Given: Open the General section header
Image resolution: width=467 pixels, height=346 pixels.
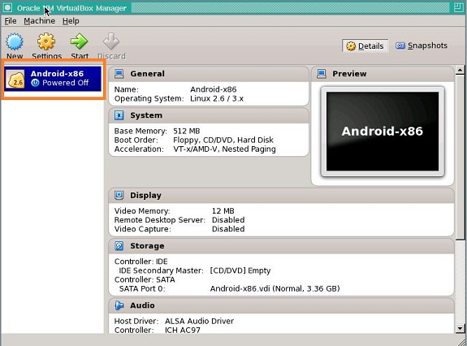Looking at the screenshot, I should (209, 74).
